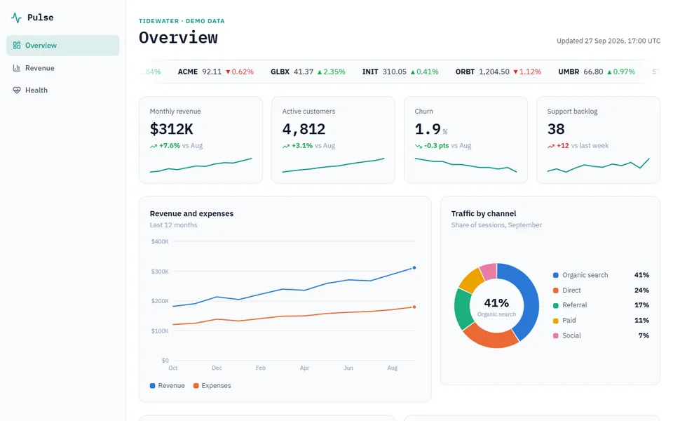The width and height of the screenshot is (673, 421).
Task: Click the pink Social legend dot
Action: pyautogui.click(x=556, y=335)
